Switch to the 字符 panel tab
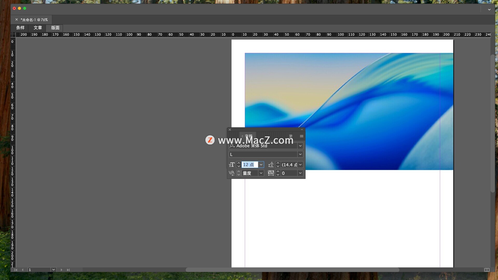Screen dimensions: 498x280 247,136
